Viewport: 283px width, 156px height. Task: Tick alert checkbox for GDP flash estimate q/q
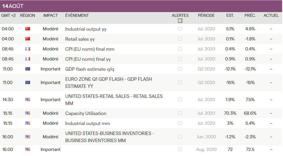point(180,69)
